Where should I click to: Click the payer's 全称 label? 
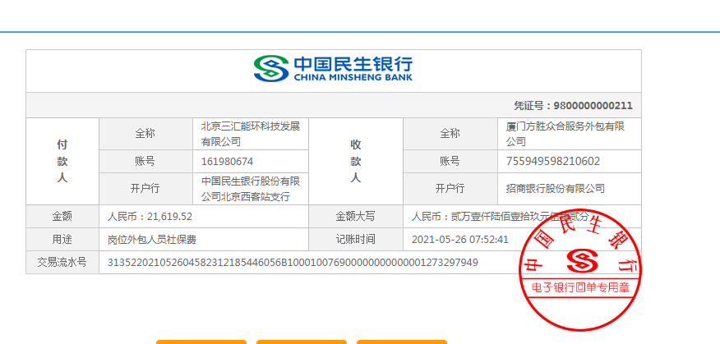(x=145, y=134)
